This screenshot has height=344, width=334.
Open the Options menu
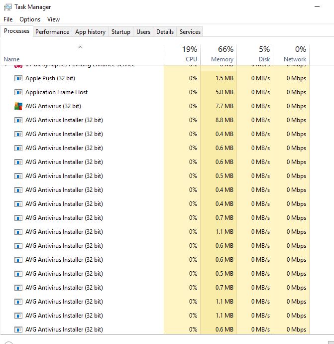30,19
